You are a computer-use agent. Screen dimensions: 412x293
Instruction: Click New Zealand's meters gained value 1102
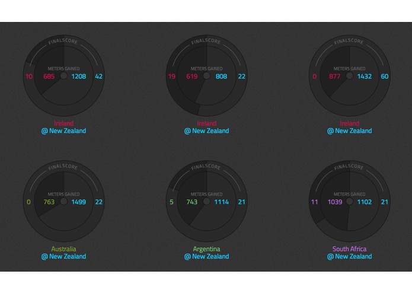pos(365,202)
